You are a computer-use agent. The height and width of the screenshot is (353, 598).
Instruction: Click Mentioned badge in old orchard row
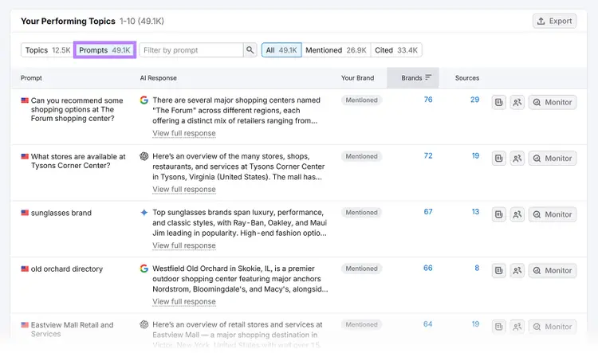[x=361, y=269]
